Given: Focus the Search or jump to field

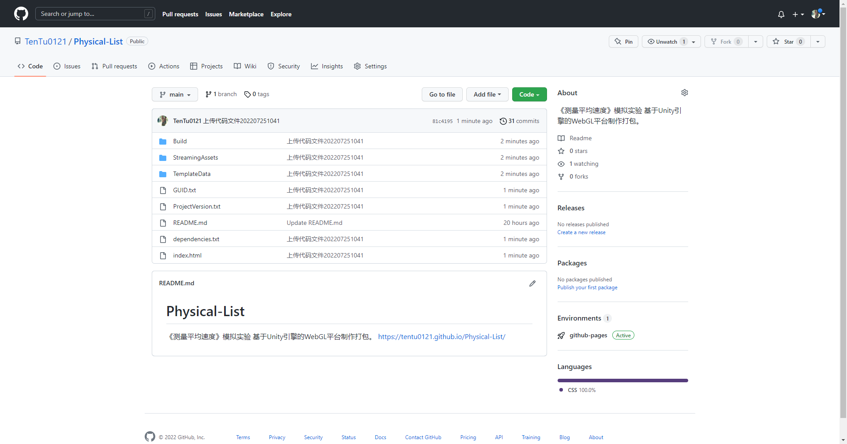Looking at the screenshot, I should (95, 14).
